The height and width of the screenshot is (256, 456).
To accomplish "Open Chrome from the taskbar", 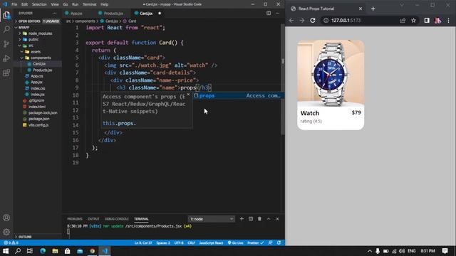I will (92, 251).
